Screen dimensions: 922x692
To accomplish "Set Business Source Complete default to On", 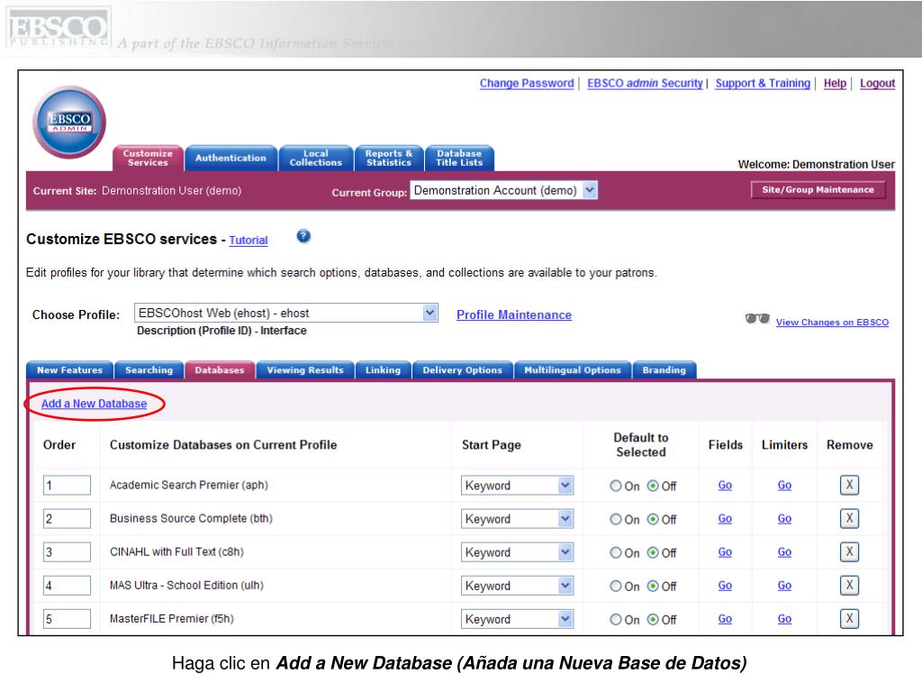I will click(x=616, y=520).
